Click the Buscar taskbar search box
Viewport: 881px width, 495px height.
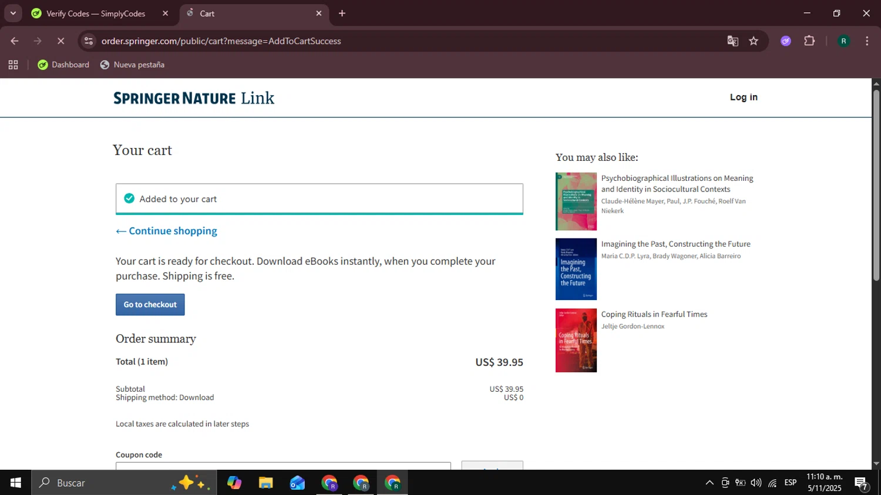click(x=124, y=483)
